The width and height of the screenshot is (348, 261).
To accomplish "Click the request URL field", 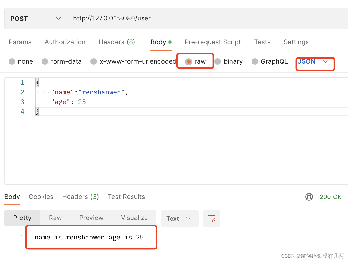I will click(207, 18).
